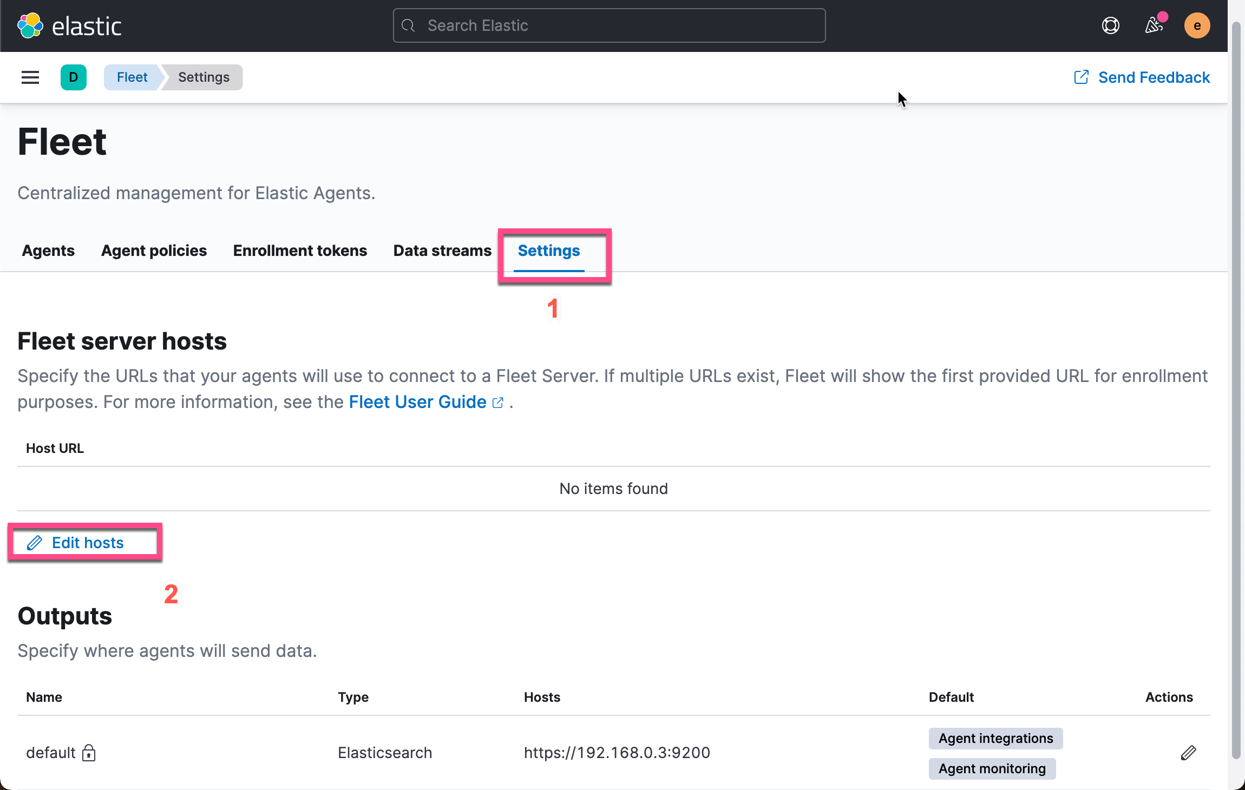Open the hamburger navigation menu

pos(30,77)
